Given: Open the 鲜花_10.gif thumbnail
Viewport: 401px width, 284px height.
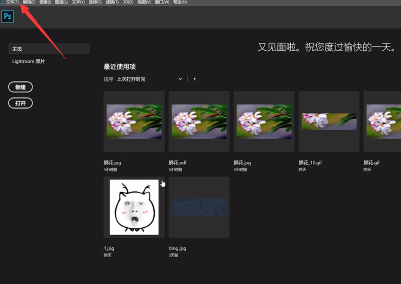Looking at the screenshot, I should tap(329, 121).
